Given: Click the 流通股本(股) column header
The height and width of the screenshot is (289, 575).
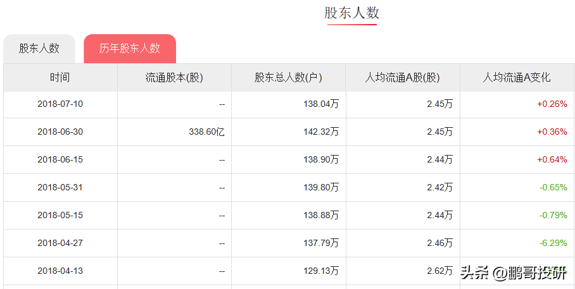Looking at the screenshot, I should (174, 78).
